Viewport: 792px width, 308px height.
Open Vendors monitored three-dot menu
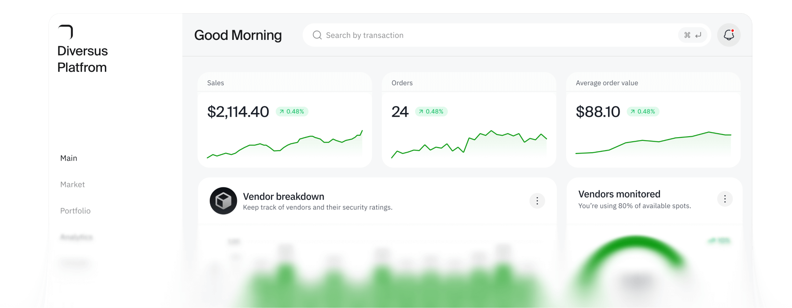725,199
